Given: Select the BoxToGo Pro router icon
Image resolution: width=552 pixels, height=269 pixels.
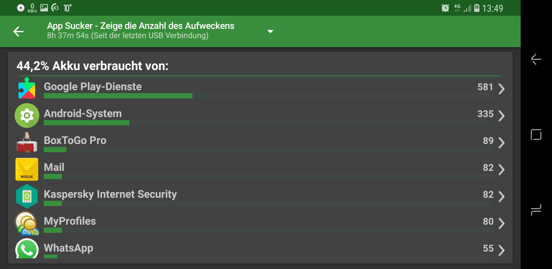Looking at the screenshot, I should [27, 142].
